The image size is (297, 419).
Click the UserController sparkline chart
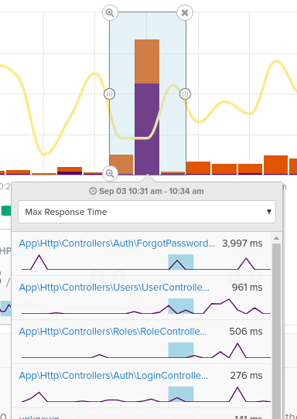click(146, 306)
